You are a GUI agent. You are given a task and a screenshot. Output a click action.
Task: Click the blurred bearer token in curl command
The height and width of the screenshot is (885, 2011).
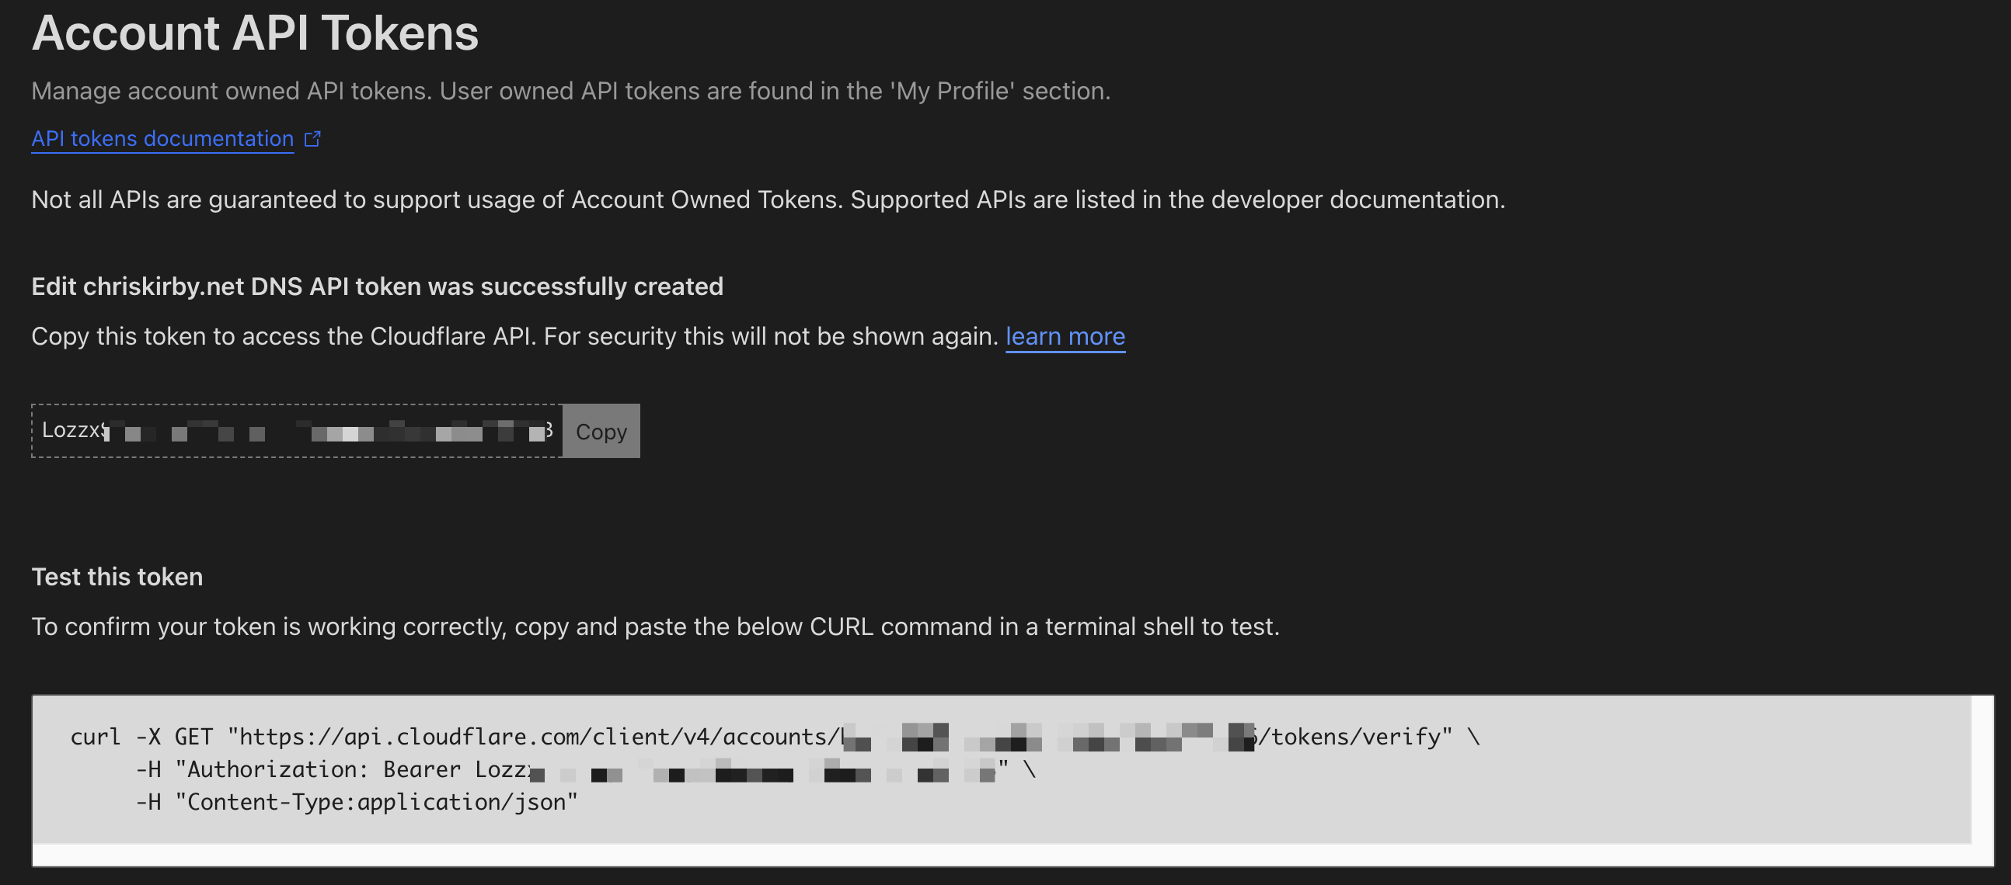click(x=762, y=772)
